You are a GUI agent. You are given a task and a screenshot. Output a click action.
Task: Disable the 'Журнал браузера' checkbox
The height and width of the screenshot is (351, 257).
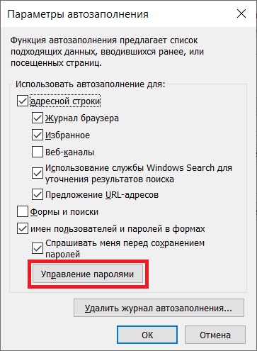coord(38,118)
